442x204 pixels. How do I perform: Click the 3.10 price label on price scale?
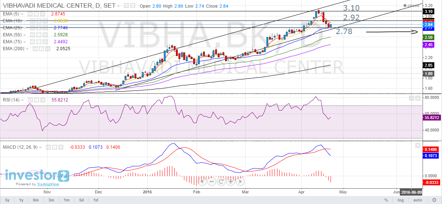tap(429, 11)
